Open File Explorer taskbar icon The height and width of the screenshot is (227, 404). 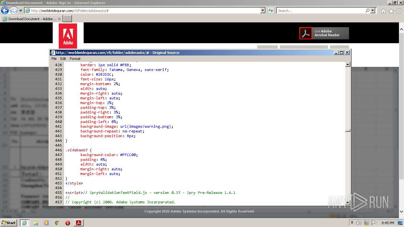36,223
